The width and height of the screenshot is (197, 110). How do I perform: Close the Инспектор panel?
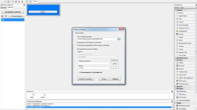pos(172,92)
